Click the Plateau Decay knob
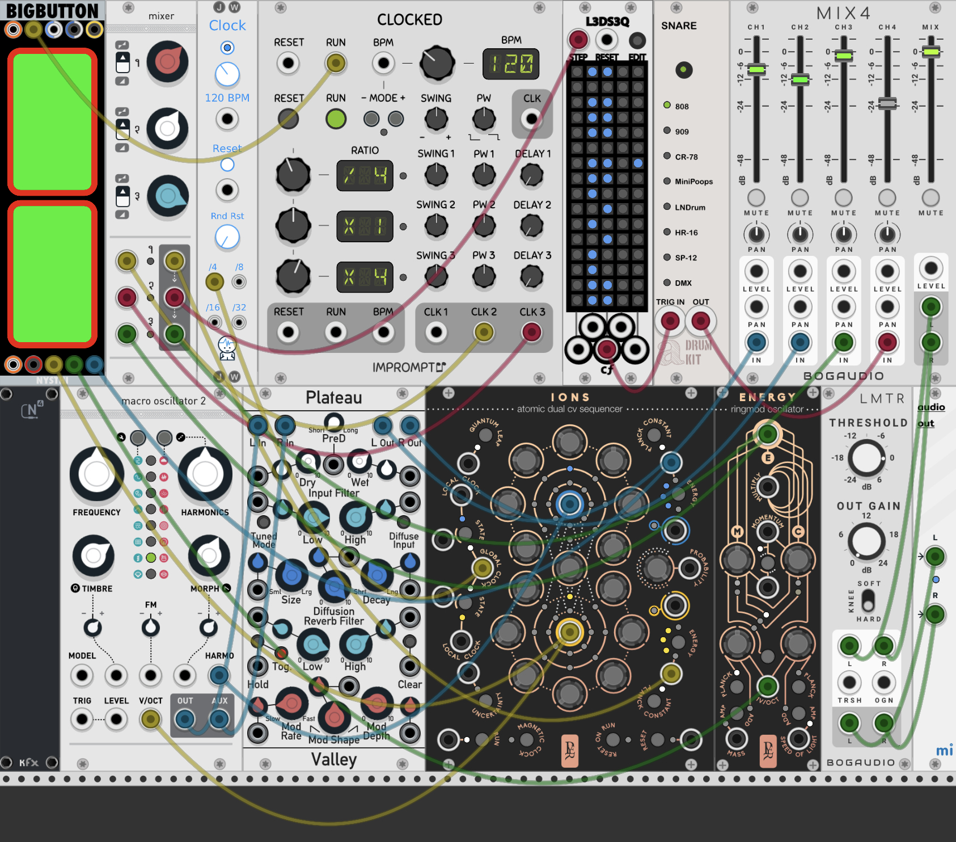Image resolution: width=956 pixels, height=842 pixels. tap(377, 575)
